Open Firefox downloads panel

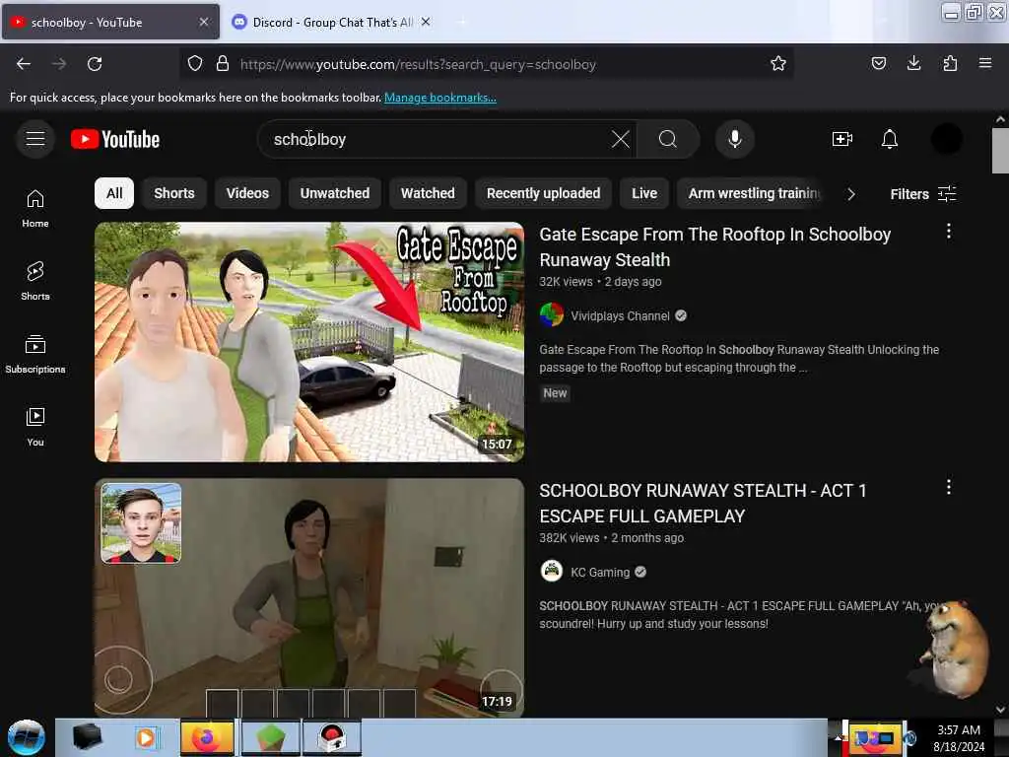pos(913,64)
